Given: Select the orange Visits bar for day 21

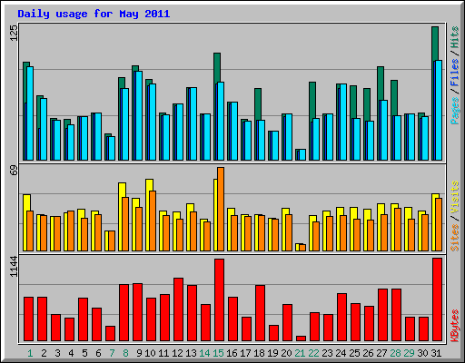Looking at the screenshot, I should 302,248.
